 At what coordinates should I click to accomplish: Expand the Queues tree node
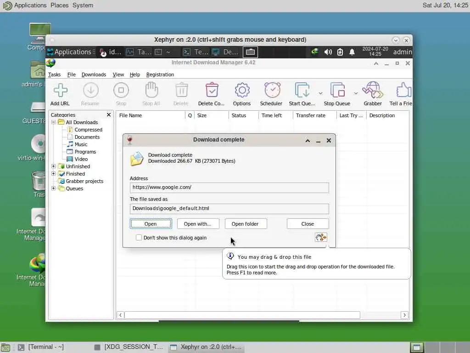click(53, 188)
